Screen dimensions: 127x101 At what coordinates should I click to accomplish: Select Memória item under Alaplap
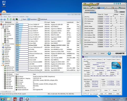pyautogui.click(x=8, y=35)
